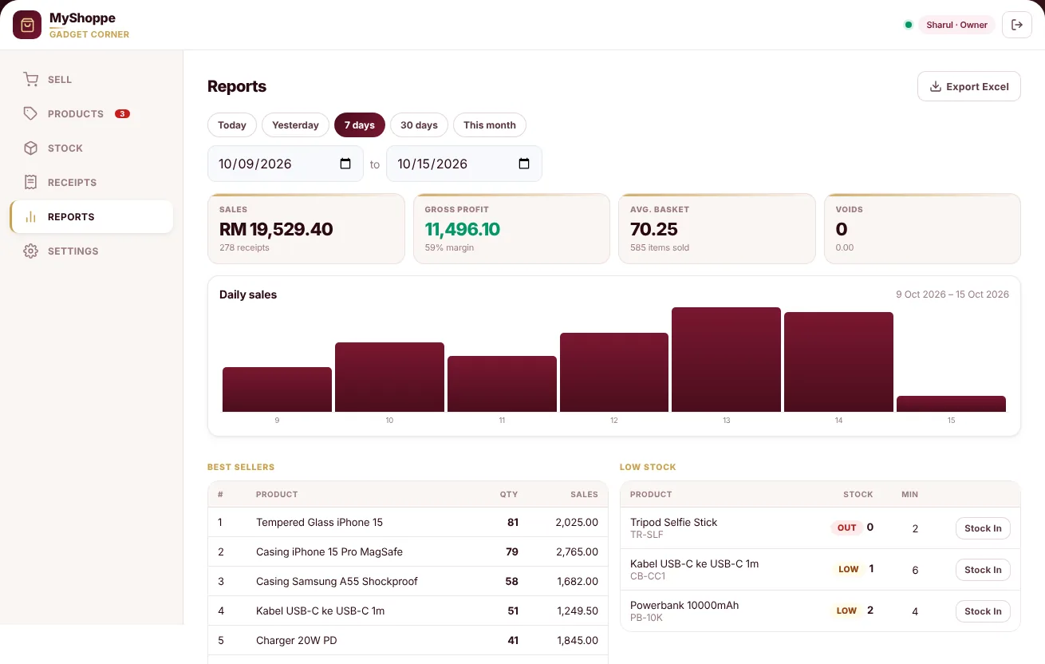Click the product code TR-SLF
This screenshot has height=664, width=1045.
click(x=647, y=536)
